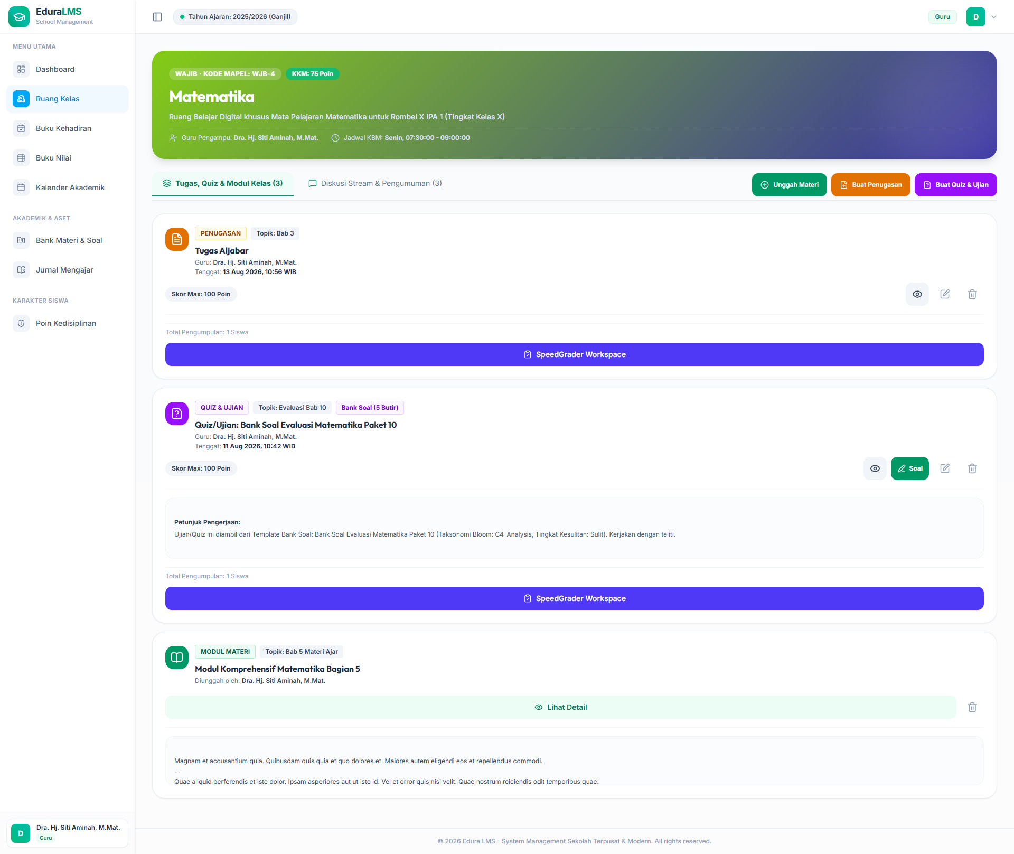Click the purple Quiz question-mark icon
The height and width of the screenshot is (854, 1014).
(x=177, y=414)
